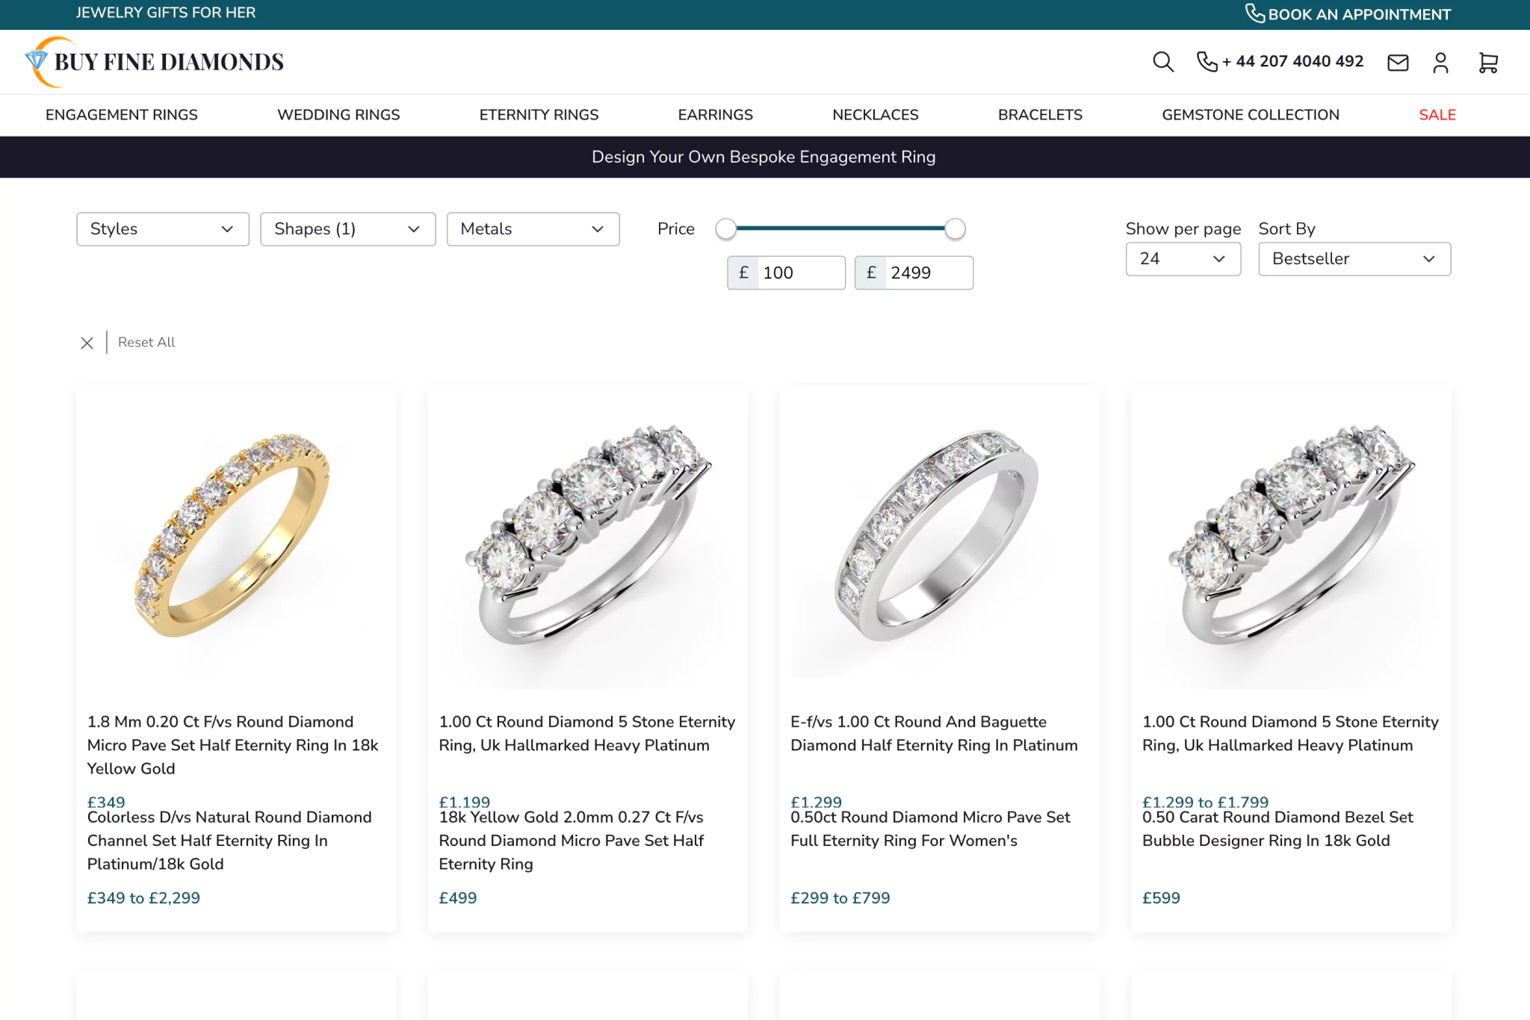The height and width of the screenshot is (1020, 1530).
Task: Open the user account icon
Action: click(1440, 63)
